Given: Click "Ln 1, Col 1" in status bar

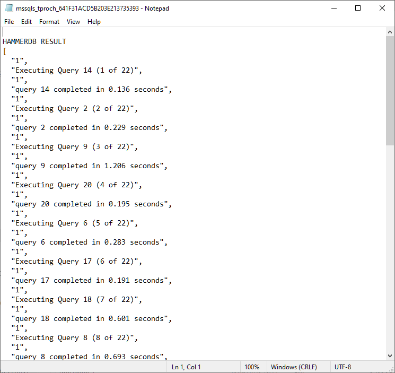Looking at the screenshot, I should (x=186, y=367).
